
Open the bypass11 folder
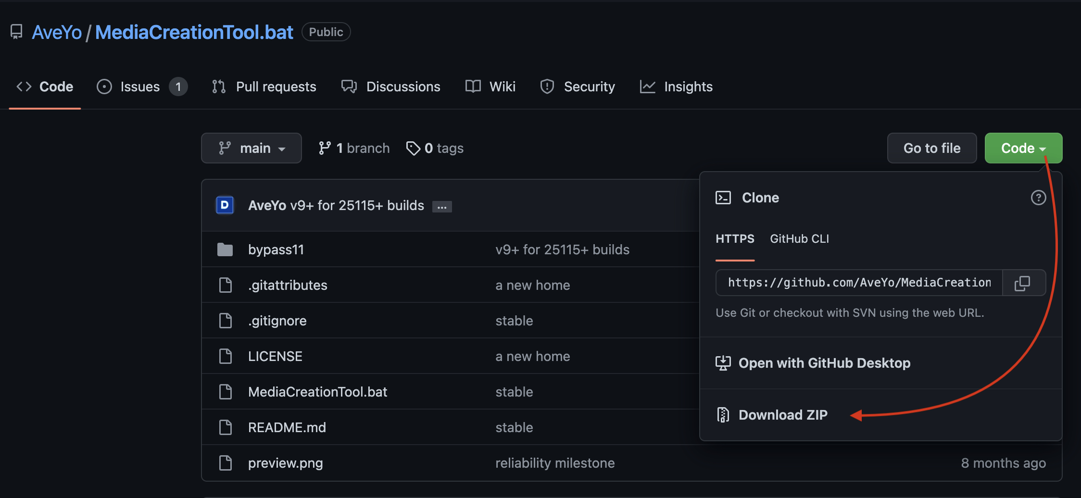pyautogui.click(x=276, y=249)
